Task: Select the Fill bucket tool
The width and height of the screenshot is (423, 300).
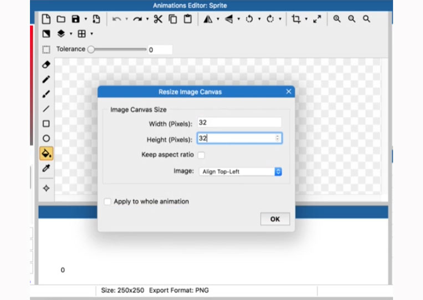Action: pyautogui.click(x=46, y=154)
